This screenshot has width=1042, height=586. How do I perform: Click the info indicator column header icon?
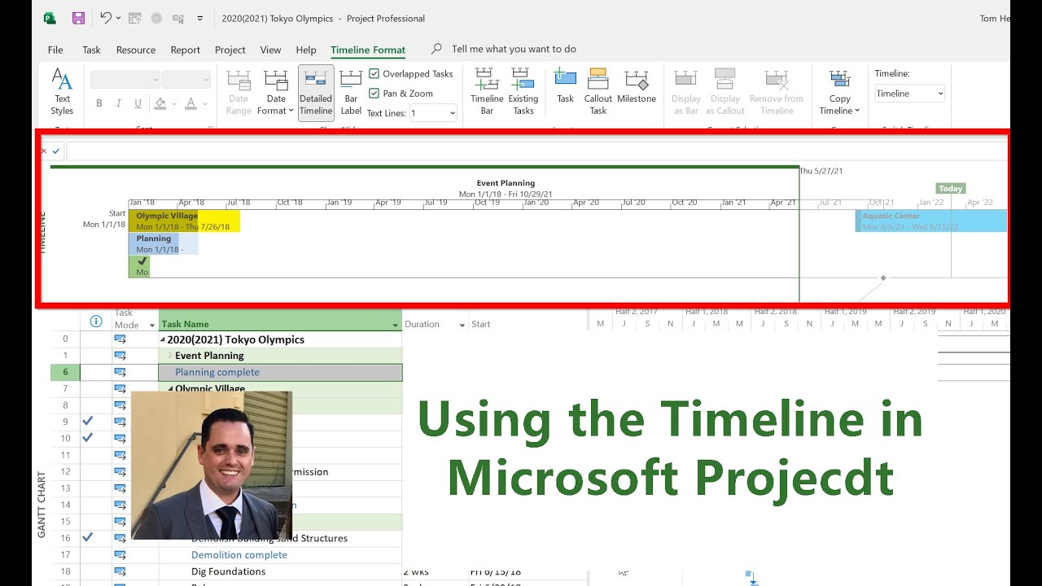(96, 321)
